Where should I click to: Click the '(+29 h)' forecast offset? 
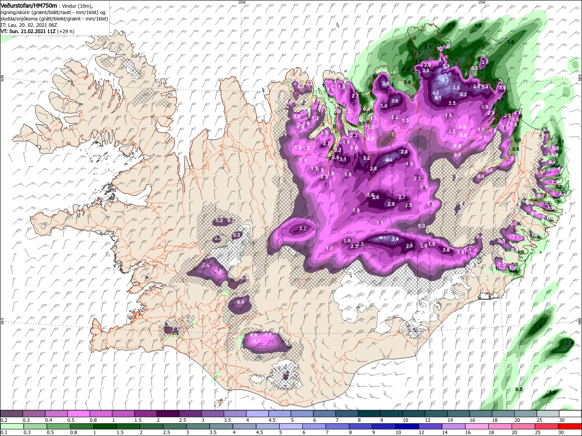coord(66,31)
